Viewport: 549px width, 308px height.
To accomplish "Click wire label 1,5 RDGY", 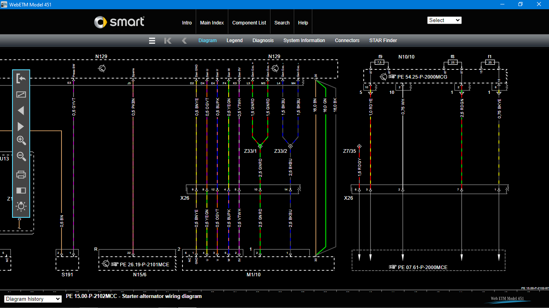I will 360,167.
